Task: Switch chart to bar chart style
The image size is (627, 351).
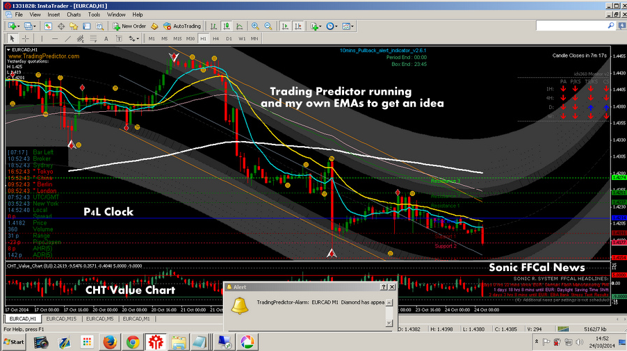Action: (x=213, y=26)
